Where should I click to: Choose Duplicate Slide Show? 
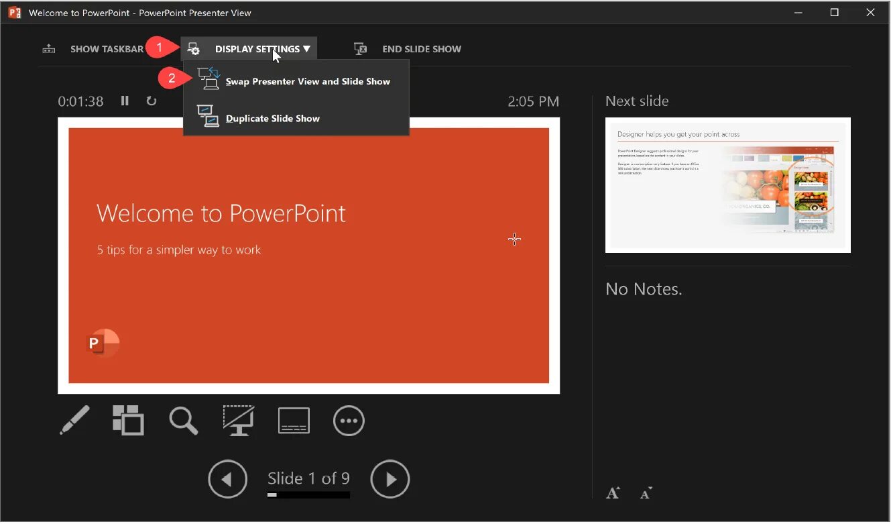tap(296, 118)
